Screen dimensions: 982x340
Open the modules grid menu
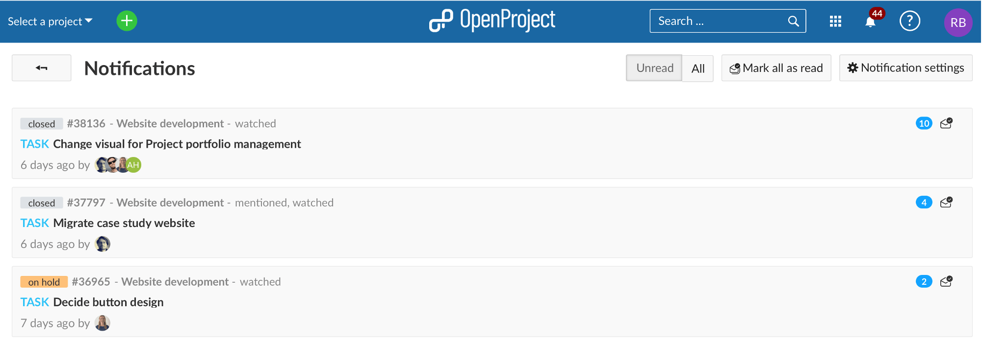[x=835, y=21]
